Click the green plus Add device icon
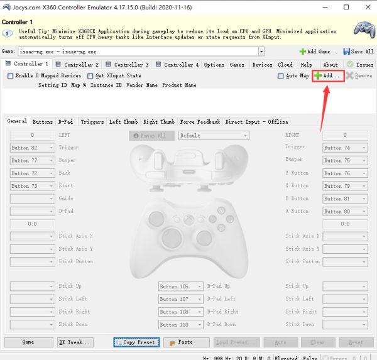The image size is (377, 360). click(x=319, y=76)
